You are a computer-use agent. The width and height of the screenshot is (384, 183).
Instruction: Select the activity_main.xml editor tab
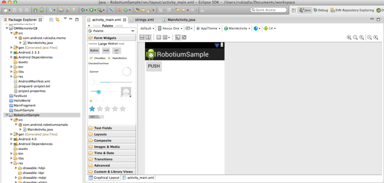[x=106, y=20]
